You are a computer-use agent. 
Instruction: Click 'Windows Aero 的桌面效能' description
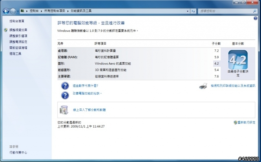tap(113, 63)
